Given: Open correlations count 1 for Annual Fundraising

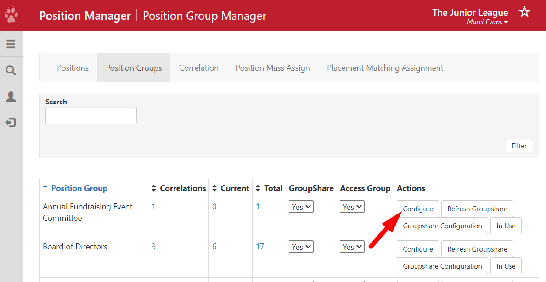Looking at the screenshot, I should pos(153,207).
